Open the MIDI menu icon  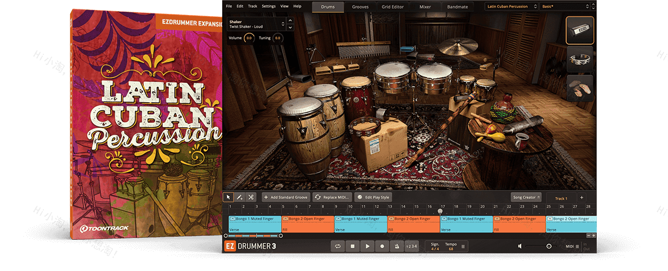coord(577,246)
